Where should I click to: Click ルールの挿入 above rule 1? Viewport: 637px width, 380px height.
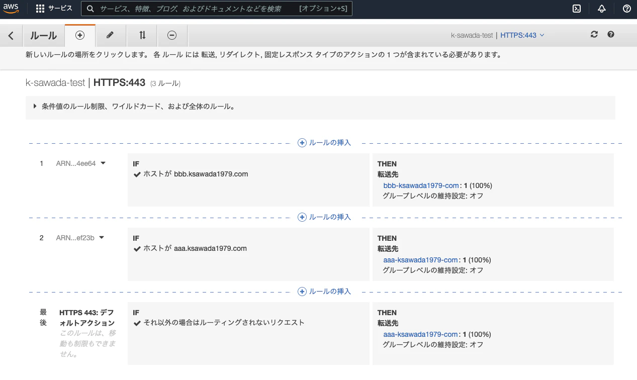click(325, 143)
